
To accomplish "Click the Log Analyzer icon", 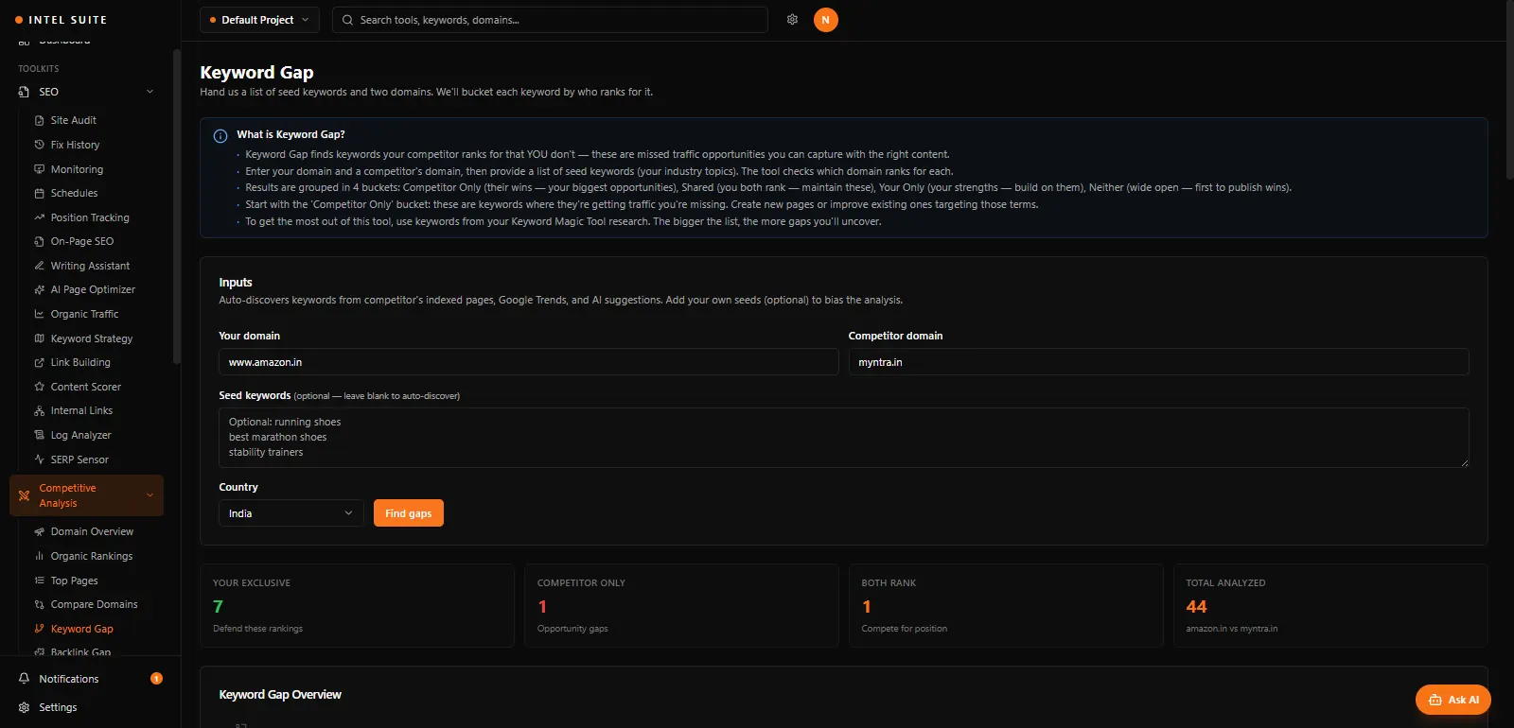I will pyautogui.click(x=39, y=435).
